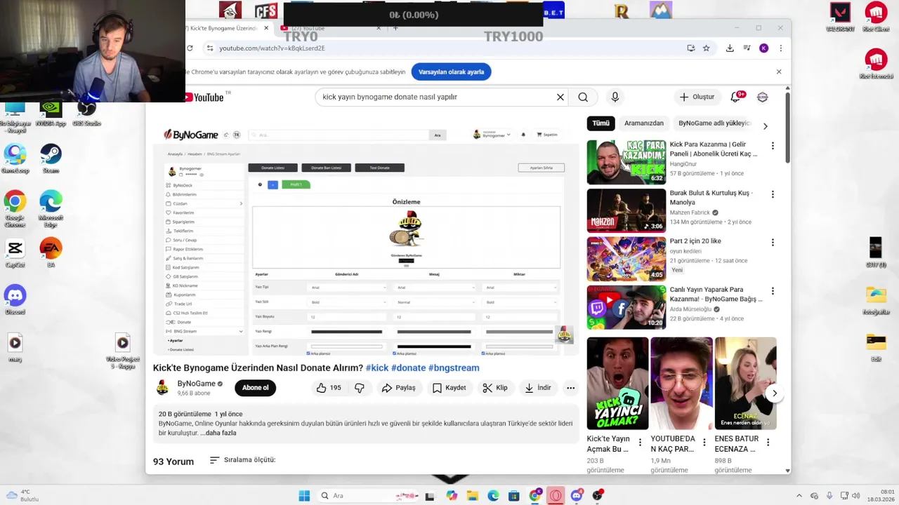The image size is (899, 505).
Task: Open the EA app desktop shortcut
Action: pos(51,253)
